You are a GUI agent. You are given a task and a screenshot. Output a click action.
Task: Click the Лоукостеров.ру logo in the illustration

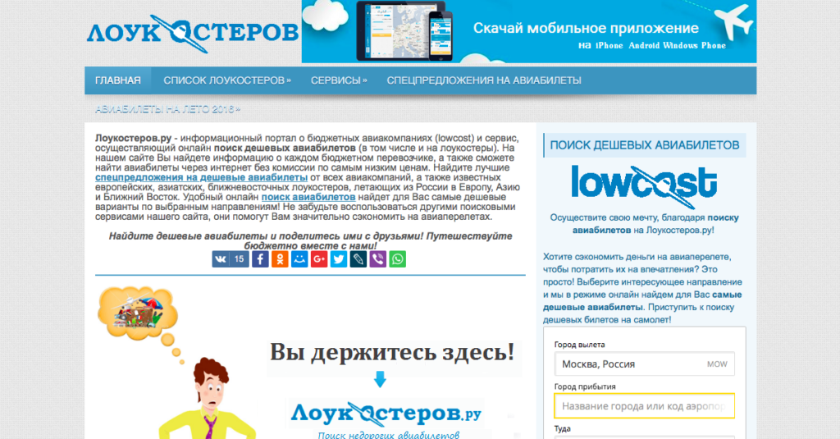(x=386, y=414)
